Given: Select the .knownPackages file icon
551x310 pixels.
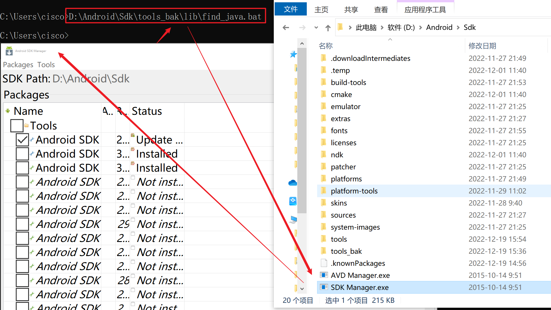Looking at the screenshot, I should [324, 263].
